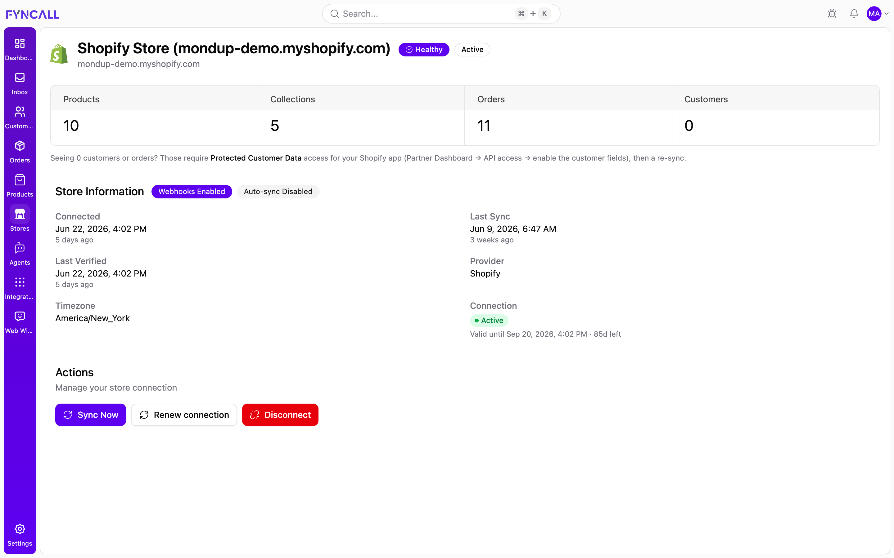Expand the account menu chevron
Screen dimensions: 894x558
click(887, 14)
